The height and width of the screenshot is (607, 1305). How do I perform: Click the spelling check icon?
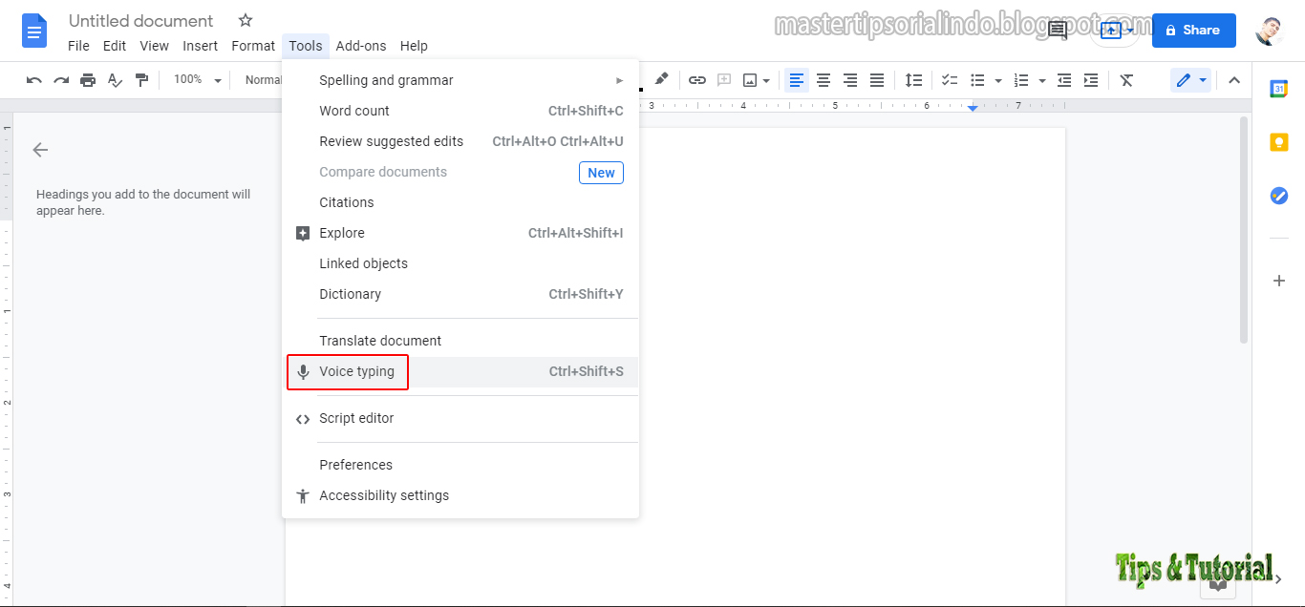point(115,80)
